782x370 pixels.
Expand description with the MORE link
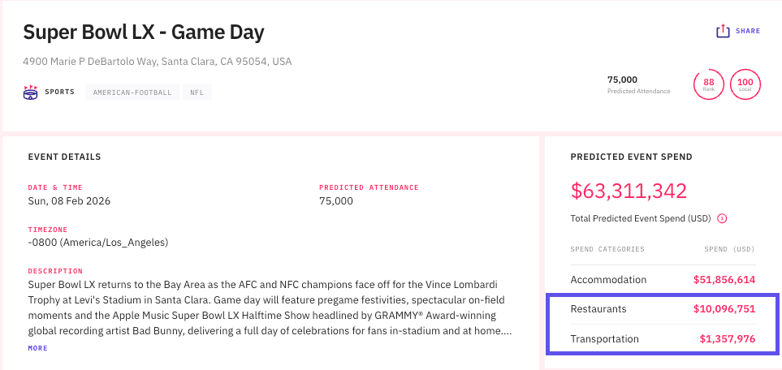coord(38,348)
